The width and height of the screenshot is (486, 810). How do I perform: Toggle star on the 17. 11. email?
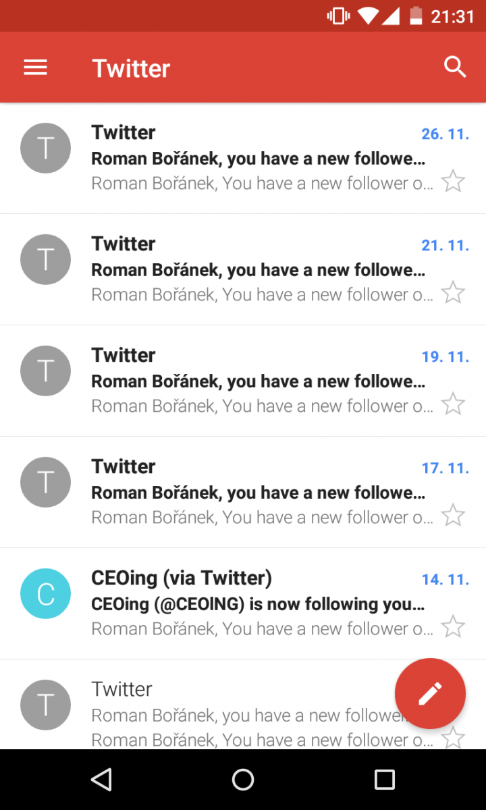pyautogui.click(x=453, y=516)
